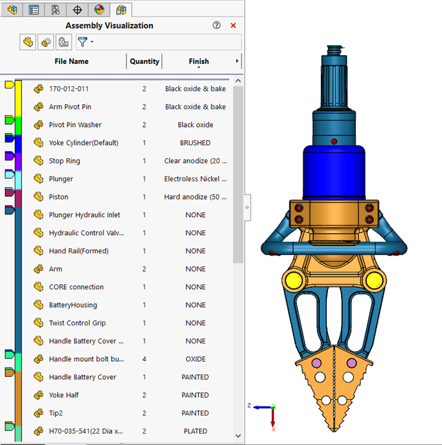442x445 pixels.
Task: Click the filter text input field
Action: point(167,43)
